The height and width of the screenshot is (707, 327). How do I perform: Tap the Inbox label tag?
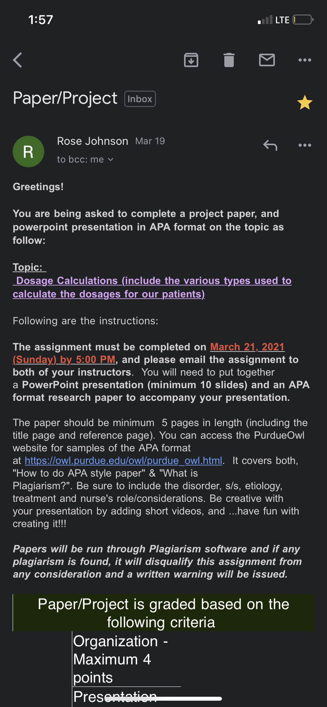[x=140, y=99]
